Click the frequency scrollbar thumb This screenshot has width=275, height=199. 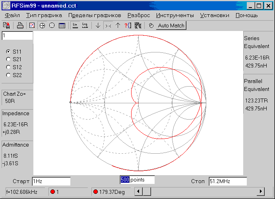pos(147,191)
